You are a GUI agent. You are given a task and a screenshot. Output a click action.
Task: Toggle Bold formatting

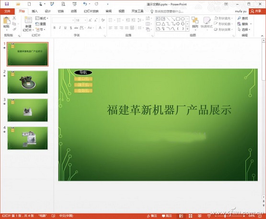tap(55, 28)
